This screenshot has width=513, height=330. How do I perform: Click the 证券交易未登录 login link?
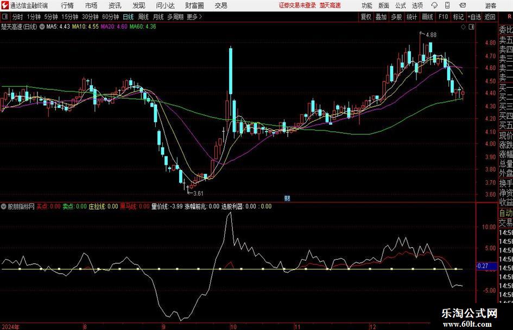click(x=297, y=5)
